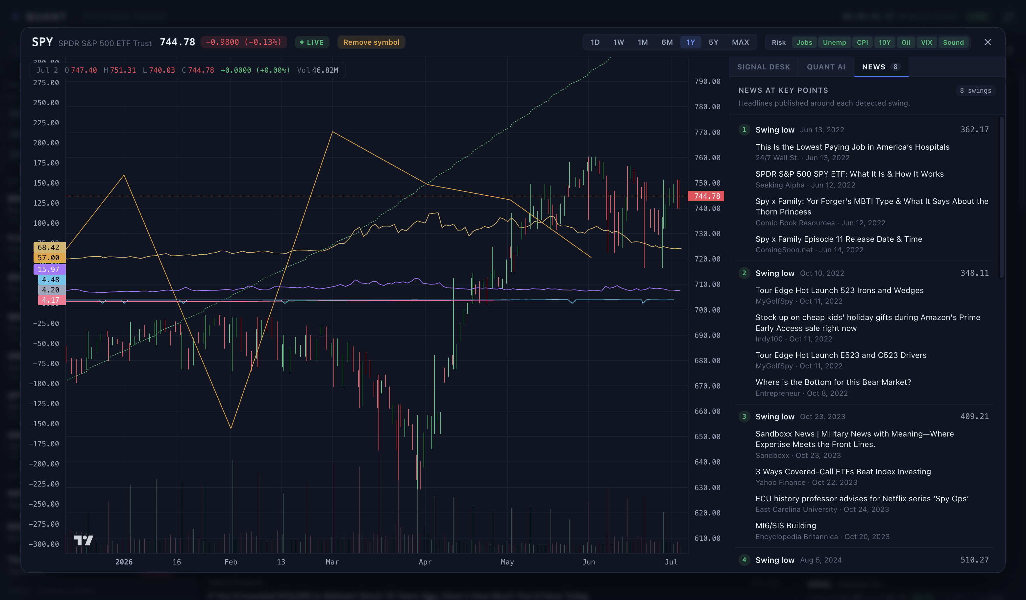Open Spy x Family Episode 11 headline
This screenshot has width=1026, height=600.
tap(839, 239)
